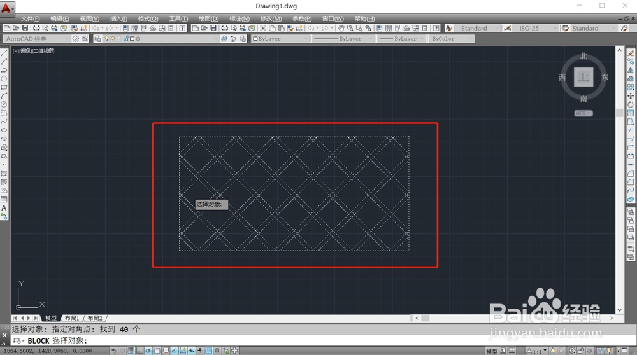Select the Rectangle draw tool
The width and height of the screenshot is (637, 355).
(4, 87)
